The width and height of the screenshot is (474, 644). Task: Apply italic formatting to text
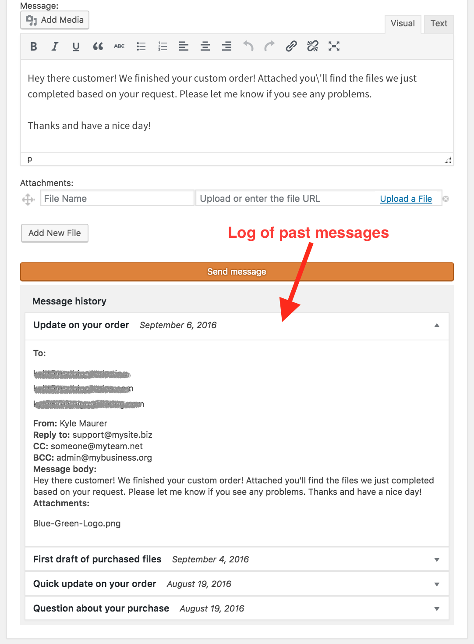55,47
